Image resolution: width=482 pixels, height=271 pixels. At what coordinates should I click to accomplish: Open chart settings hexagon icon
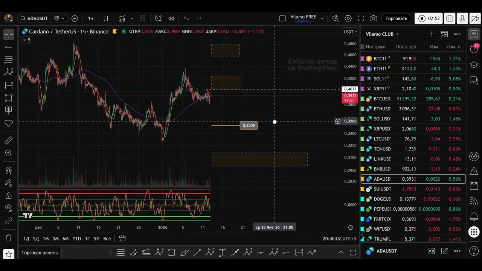click(x=348, y=18)
